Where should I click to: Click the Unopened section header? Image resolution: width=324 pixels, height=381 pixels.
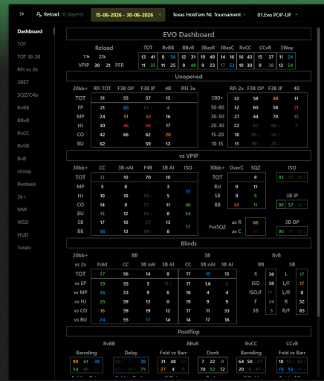pos(189,77)
